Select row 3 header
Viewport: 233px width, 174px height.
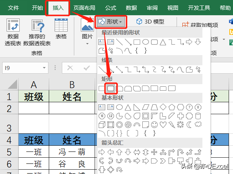pyautogui.click(x=9, y=124)
